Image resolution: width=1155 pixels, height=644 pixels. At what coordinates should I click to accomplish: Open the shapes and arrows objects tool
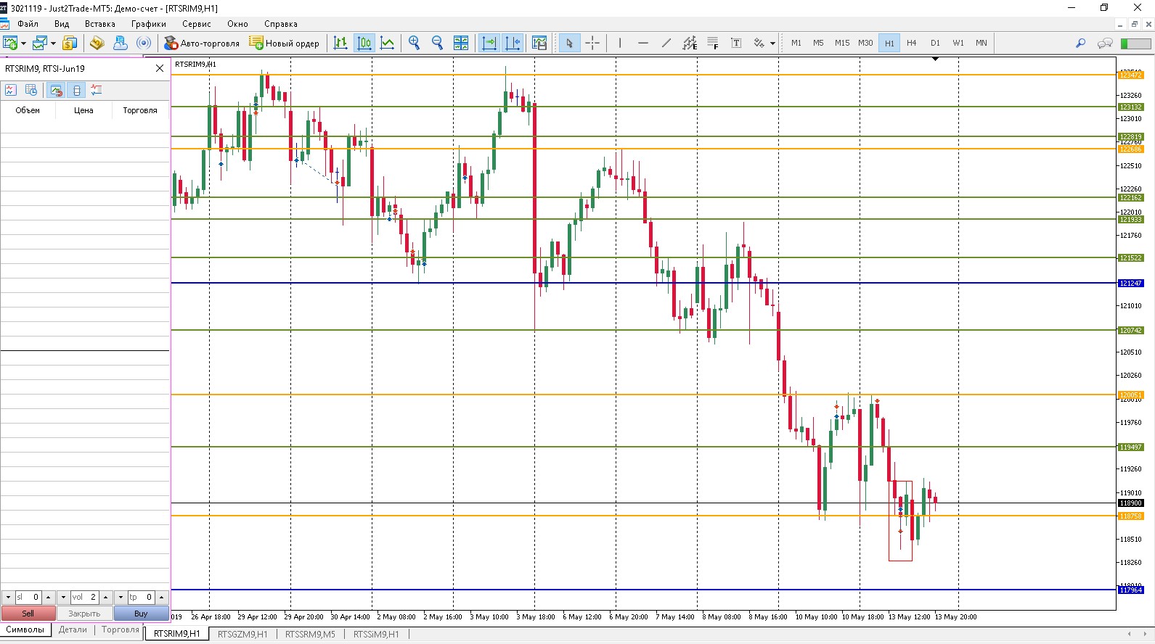[759, 43]
